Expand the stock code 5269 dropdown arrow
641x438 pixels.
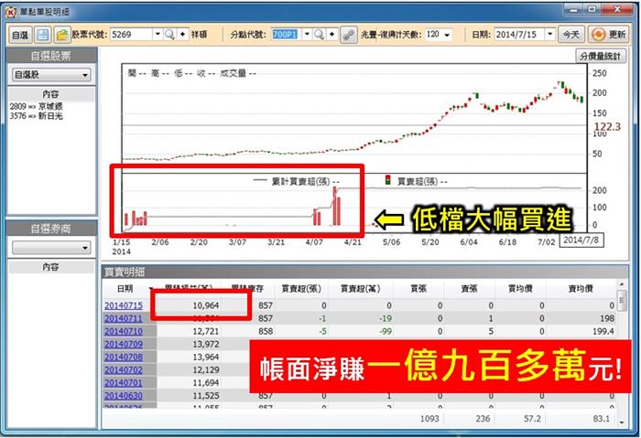coord(158,34)
